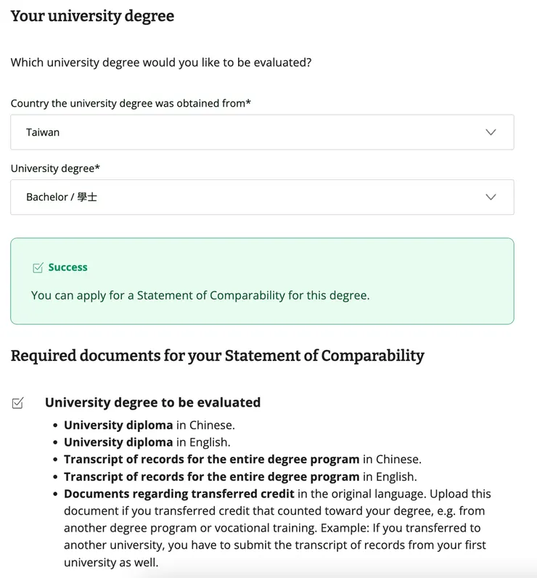This screenshot has height=578, width=537.
Task: Click the "Required documents" section heading
Action: pyautogui.click(x=217, y=356)
